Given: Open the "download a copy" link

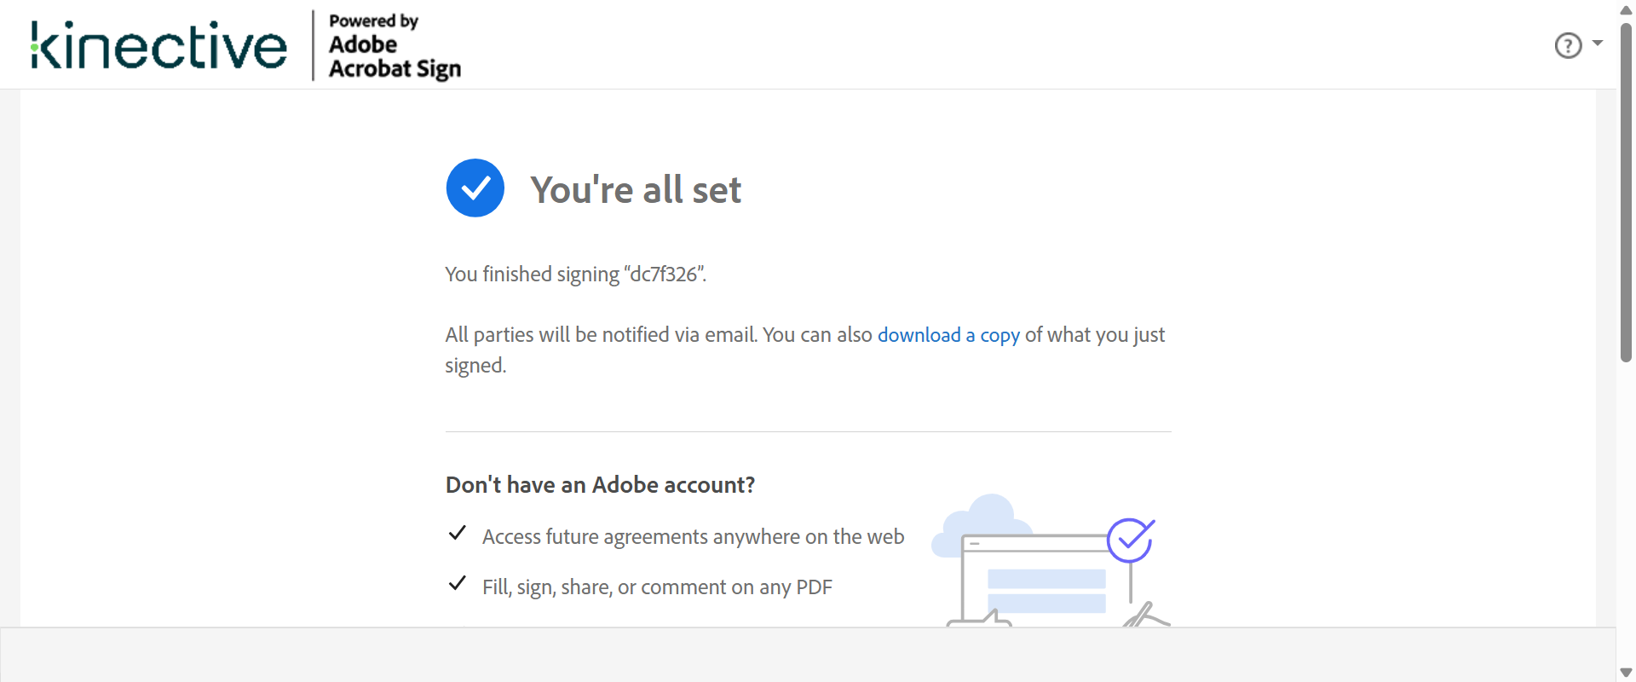Looking at the screenshot, I should coord(948,335).
